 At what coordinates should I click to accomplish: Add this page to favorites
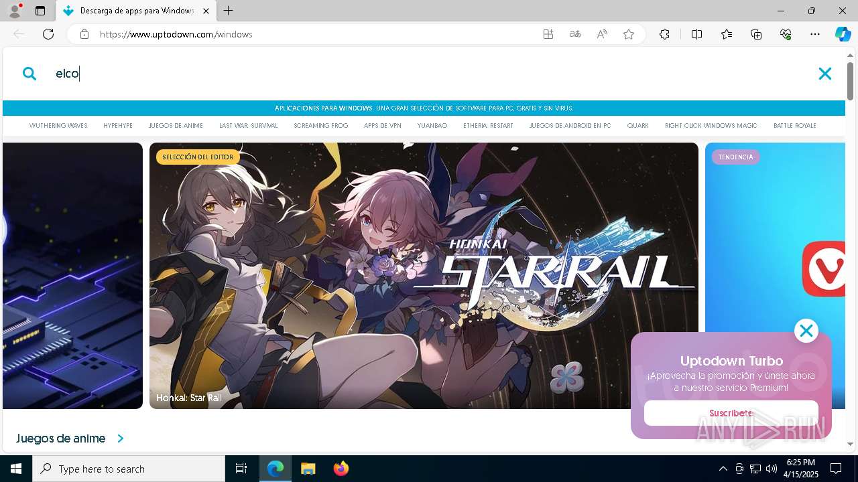(x=629, y=34)
